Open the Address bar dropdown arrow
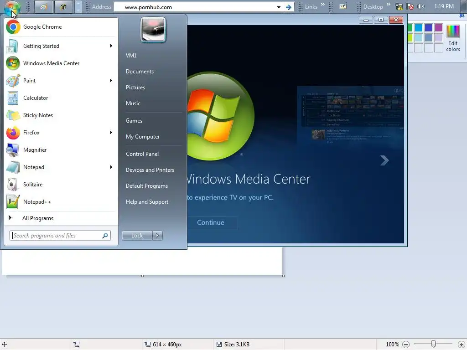The height and width of the screenshot is (350, 467). click(x=279, y=7)
